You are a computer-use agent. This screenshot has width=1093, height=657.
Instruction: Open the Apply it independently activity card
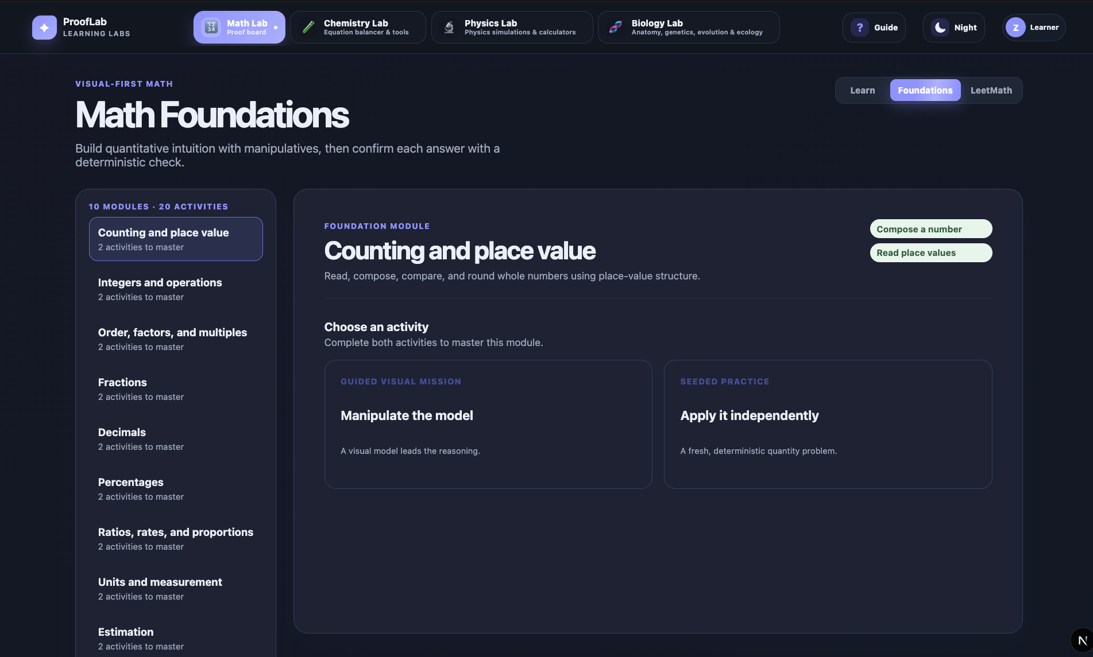[x=828, y=424]
